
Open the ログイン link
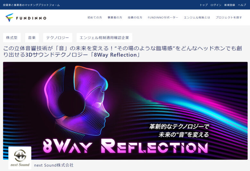tap(216, 5)
